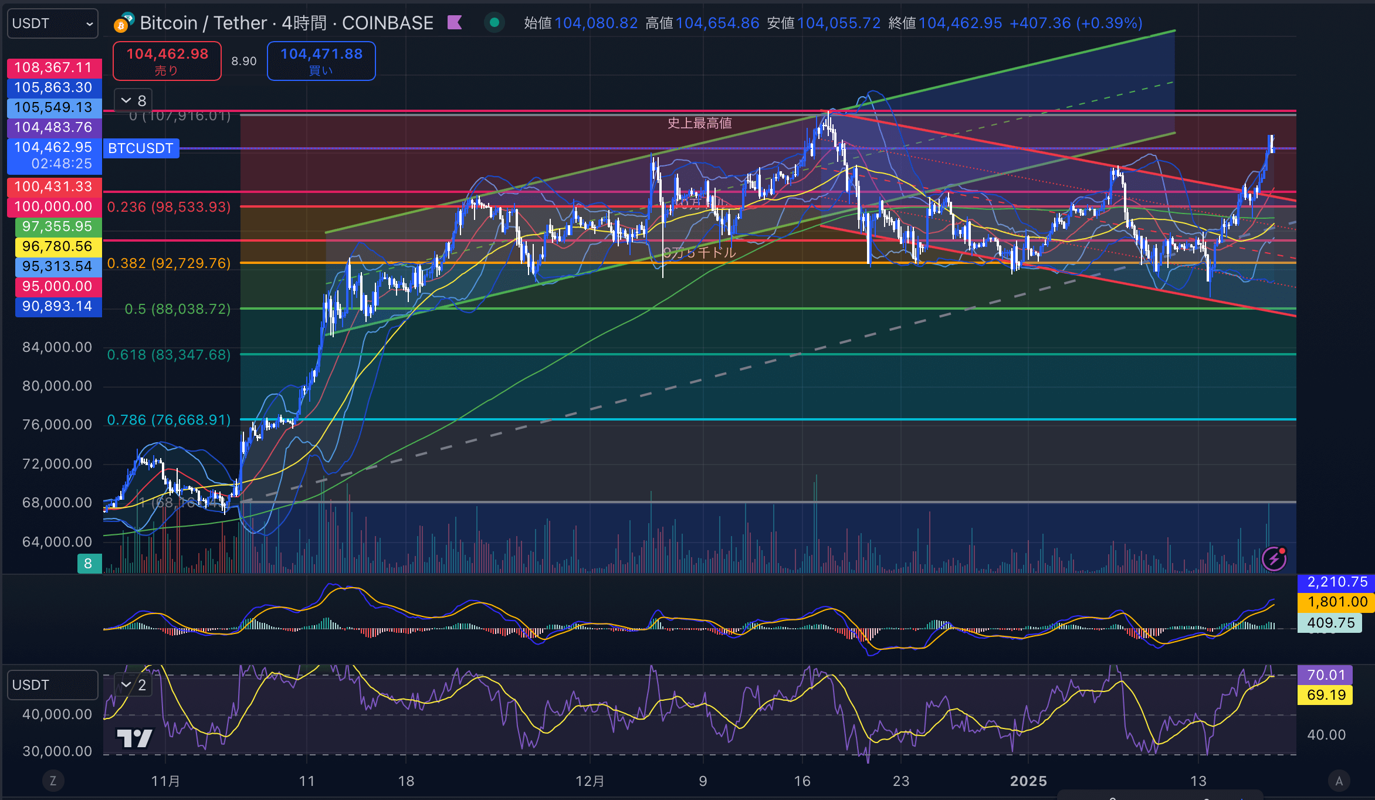Click the 13 date on time axis
Screen dimensions: 1375x800
click(1198, 781)
